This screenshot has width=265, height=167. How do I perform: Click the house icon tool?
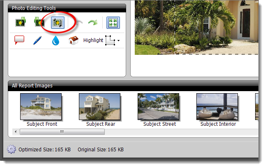pyautogui.click(x=74, y=40)
